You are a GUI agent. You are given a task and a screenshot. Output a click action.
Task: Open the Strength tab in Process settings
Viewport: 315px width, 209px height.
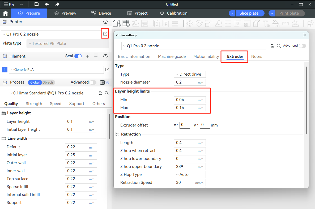point(34,104)
